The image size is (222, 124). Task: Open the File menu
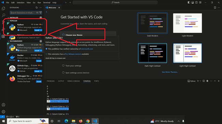click(x=8, y=2)
